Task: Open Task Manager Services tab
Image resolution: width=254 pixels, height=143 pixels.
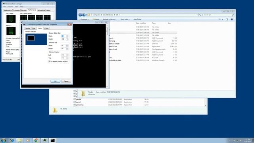Action: [24, 10]
